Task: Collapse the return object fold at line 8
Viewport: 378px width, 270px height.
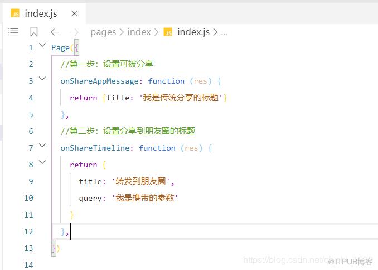Action: point(42,162)
